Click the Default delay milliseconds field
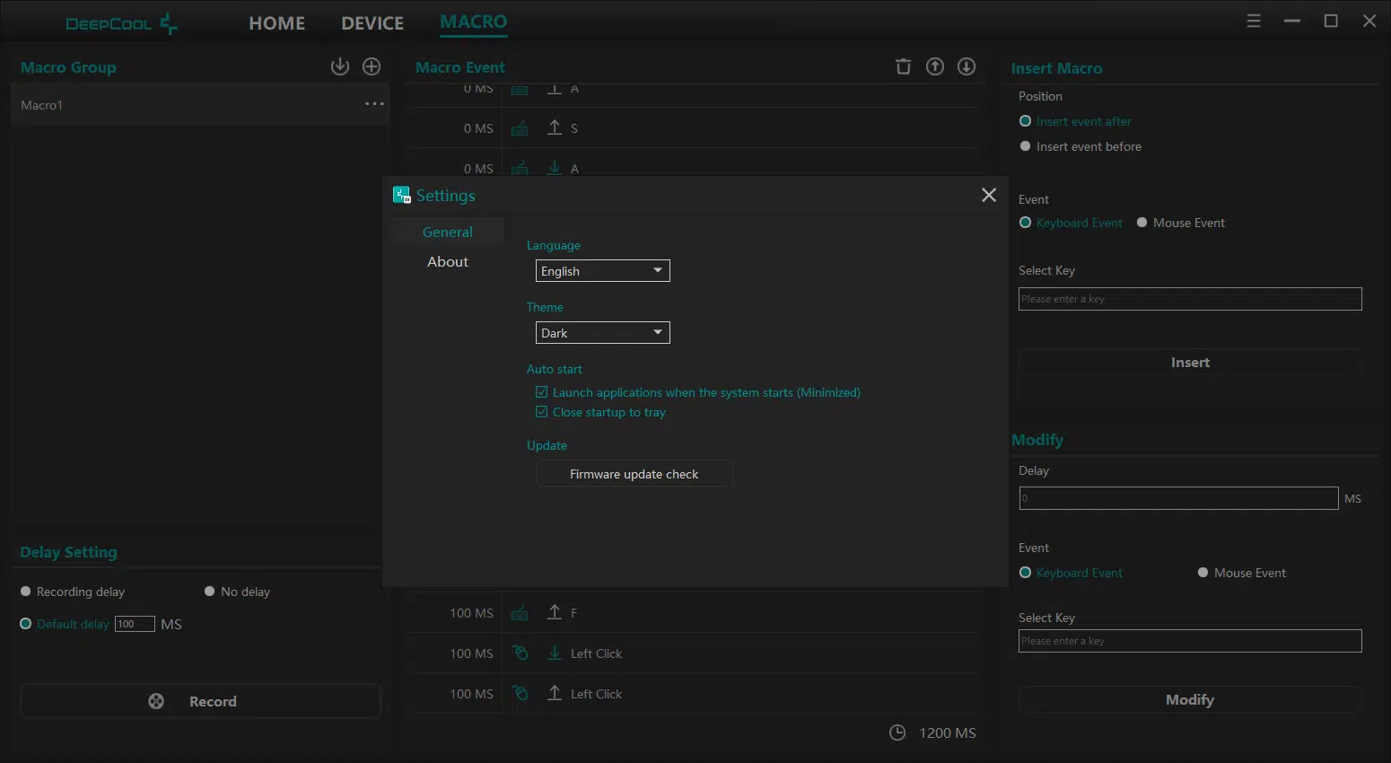The height and width of the screenshot is (763, 1391). coord(135,624)
